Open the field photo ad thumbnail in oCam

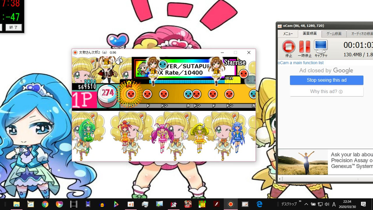pyautogui.click(x=303, y=162)
